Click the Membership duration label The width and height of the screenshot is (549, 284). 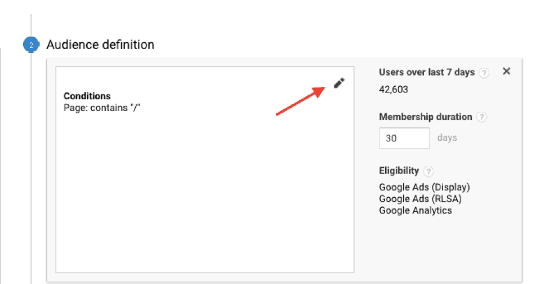425,117
